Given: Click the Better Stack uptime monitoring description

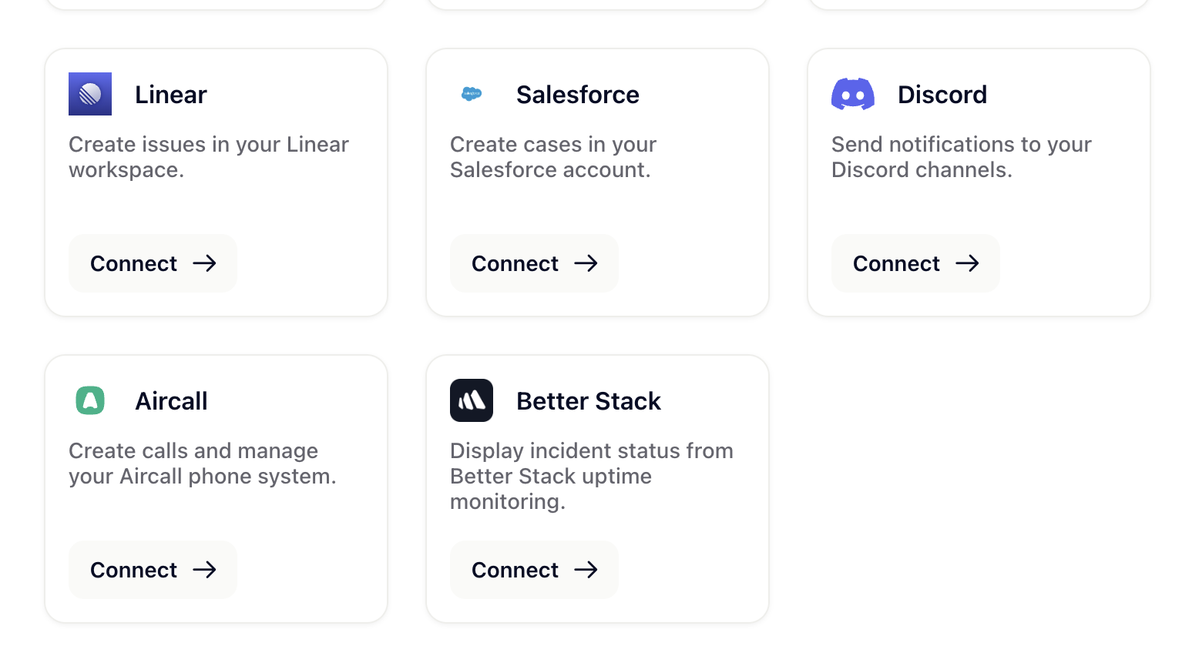Looking at the screenshot, I should click(591, 476).
